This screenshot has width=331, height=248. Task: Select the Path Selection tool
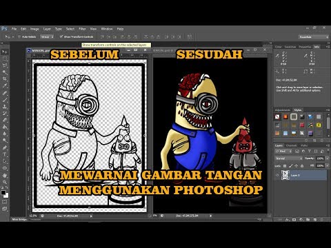pos(4,161)
